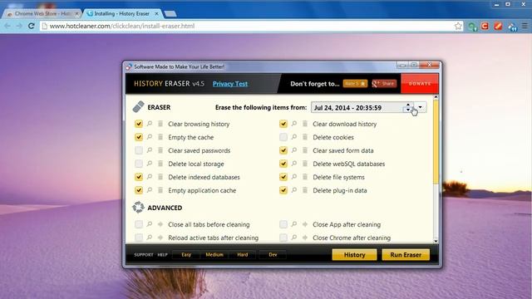Click the Run Eraser button

coord(406,255)
